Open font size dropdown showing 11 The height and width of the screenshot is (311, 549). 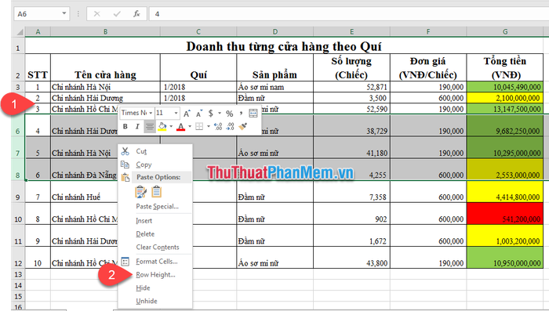(x=176, y=113)
